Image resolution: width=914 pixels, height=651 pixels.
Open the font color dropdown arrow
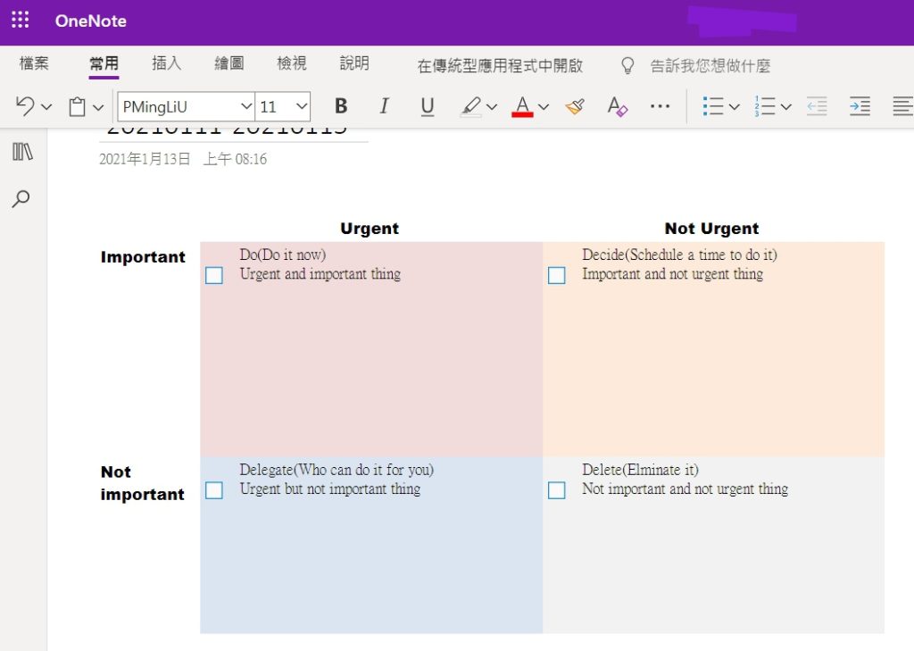click(542, 107)
